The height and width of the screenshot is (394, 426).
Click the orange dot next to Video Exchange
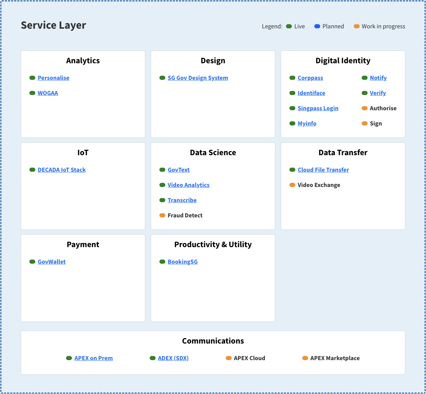292,185
